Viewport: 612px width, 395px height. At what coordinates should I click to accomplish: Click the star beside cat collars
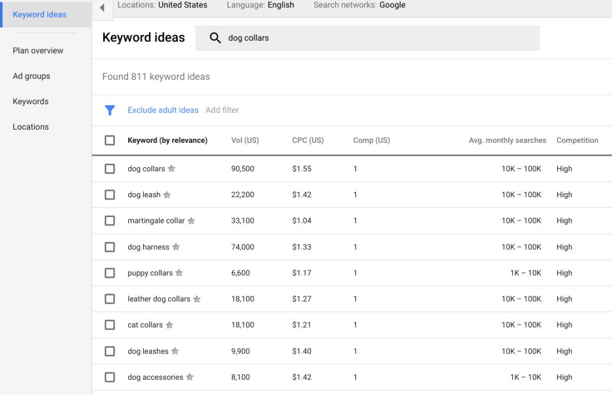pyautogui.click(x=169, y=325)
